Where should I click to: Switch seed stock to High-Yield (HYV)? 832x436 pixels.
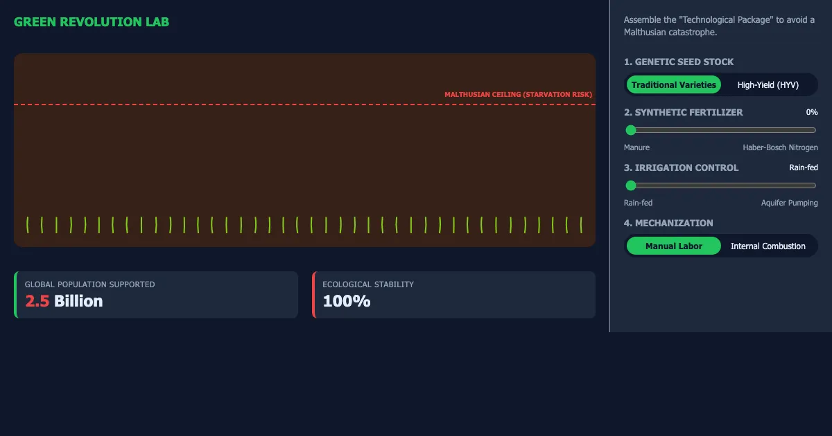(x=768, y=84)
